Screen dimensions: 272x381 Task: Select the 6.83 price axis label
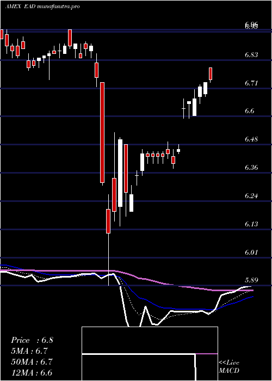pos(251,55)
